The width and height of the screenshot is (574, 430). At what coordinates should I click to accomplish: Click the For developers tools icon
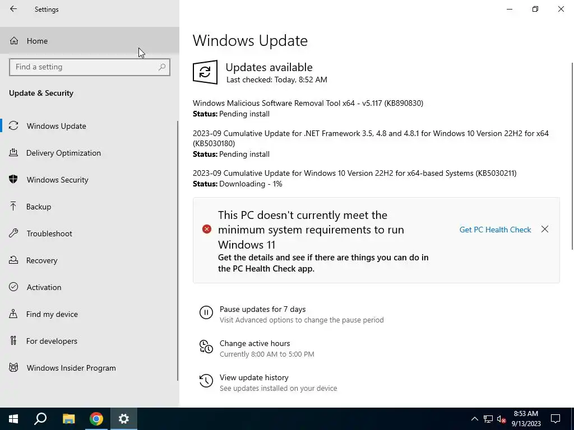click(13, 341)
